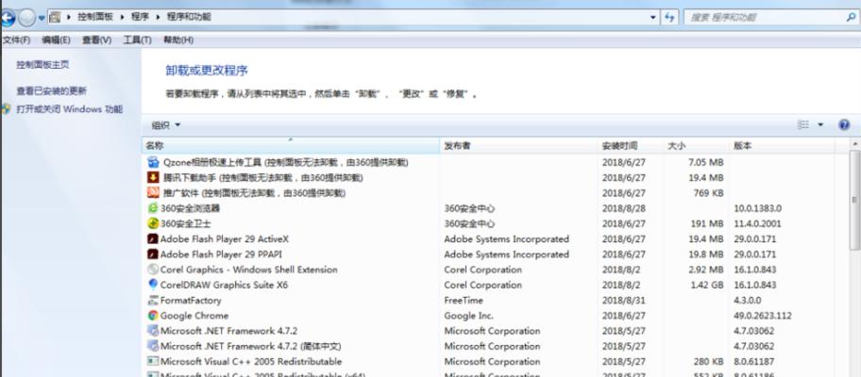Click version 10.0.1383.0

click(758, 208)
